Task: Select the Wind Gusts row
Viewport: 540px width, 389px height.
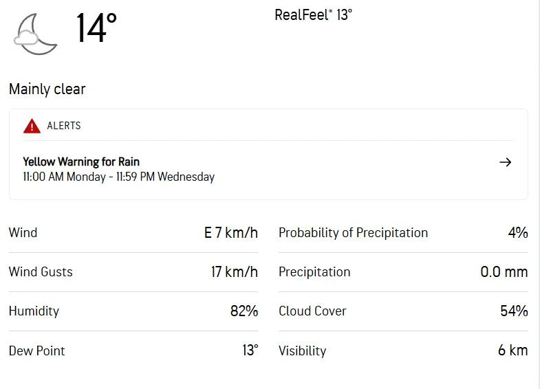Action: [133, 272]
